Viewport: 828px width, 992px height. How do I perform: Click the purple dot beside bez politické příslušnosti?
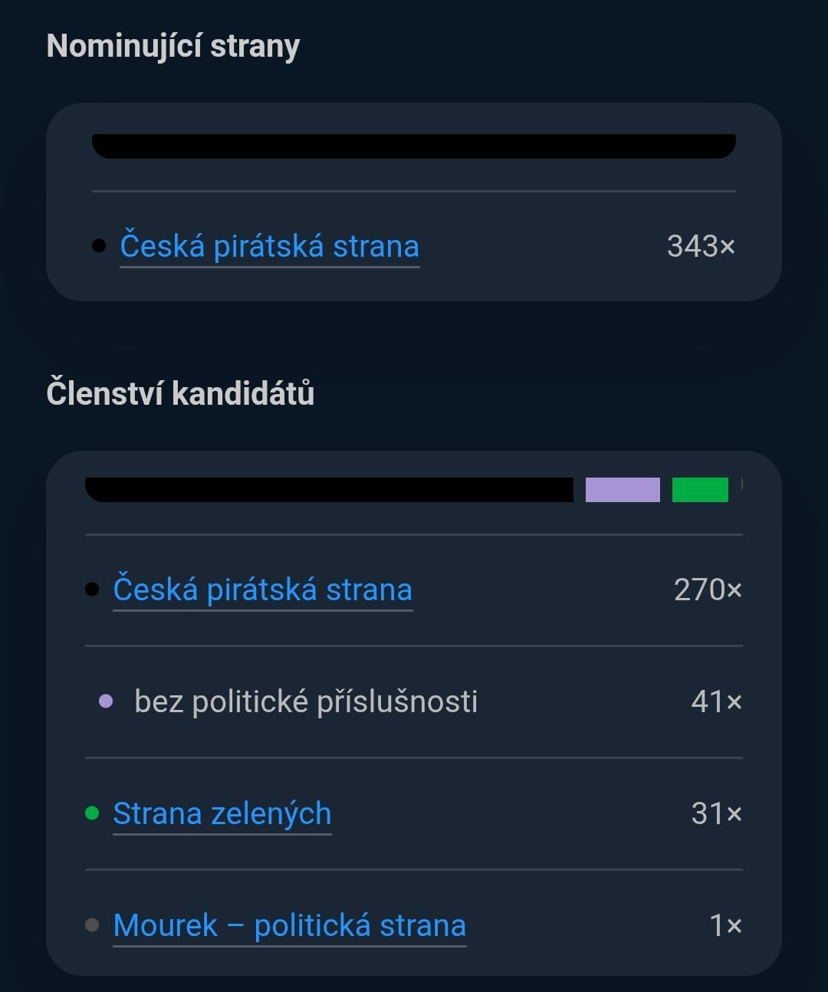pos(107,701)
